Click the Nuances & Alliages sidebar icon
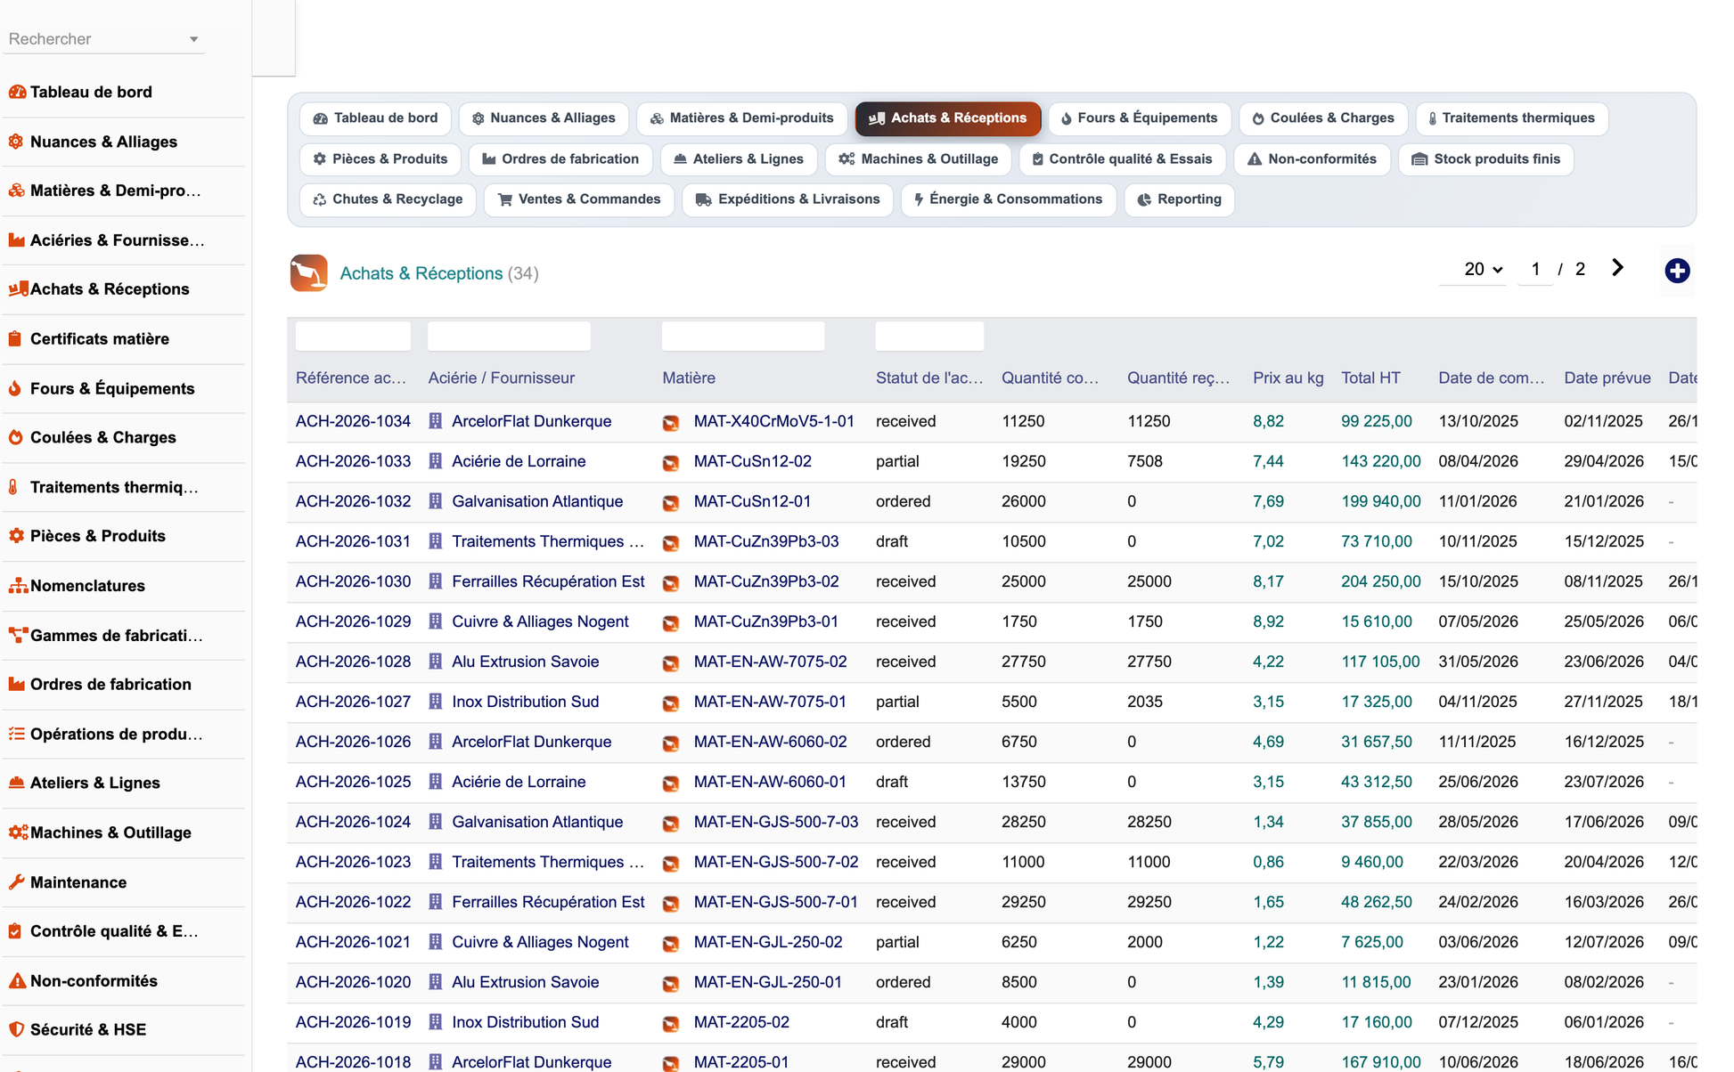 [x=16, y=142]
